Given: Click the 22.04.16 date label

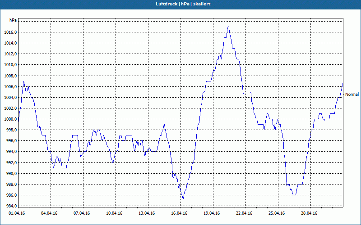Looking at the screenshot, I should (x=244, y=213).
